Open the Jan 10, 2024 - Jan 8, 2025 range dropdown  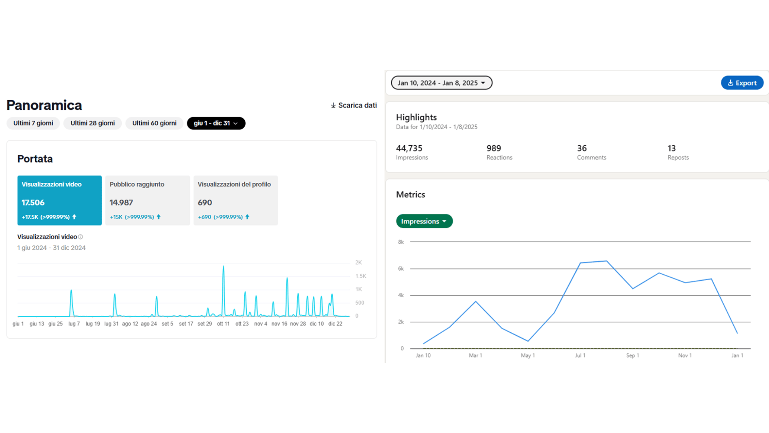tap(441, 83)
